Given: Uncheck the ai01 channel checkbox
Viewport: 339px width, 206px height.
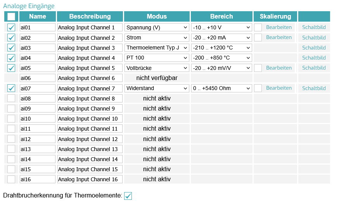Looking at the screenshot, I should pos(11,27).
